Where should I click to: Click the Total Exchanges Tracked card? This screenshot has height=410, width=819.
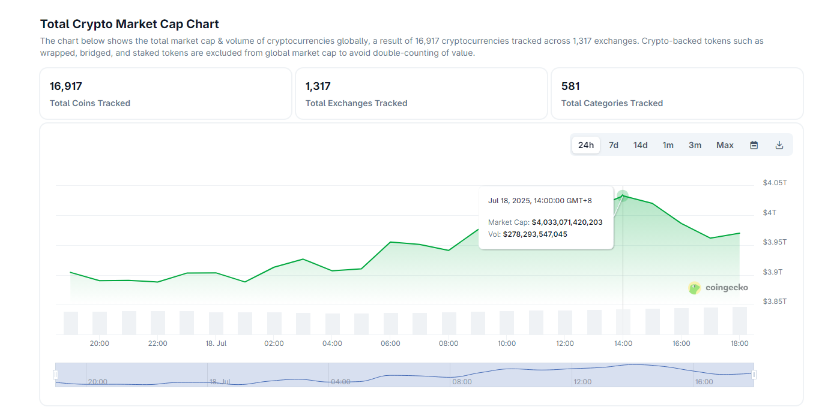click(421, 94)
